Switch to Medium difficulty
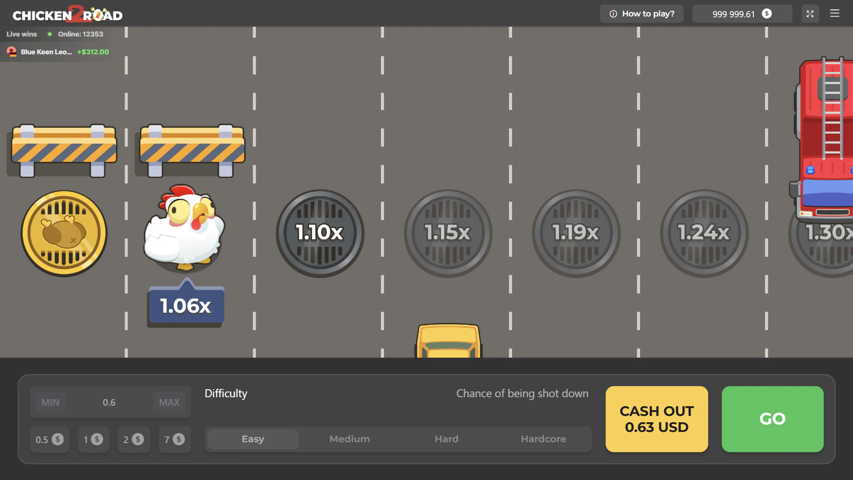The image size is (853, 480). click(x=349, y=439)
